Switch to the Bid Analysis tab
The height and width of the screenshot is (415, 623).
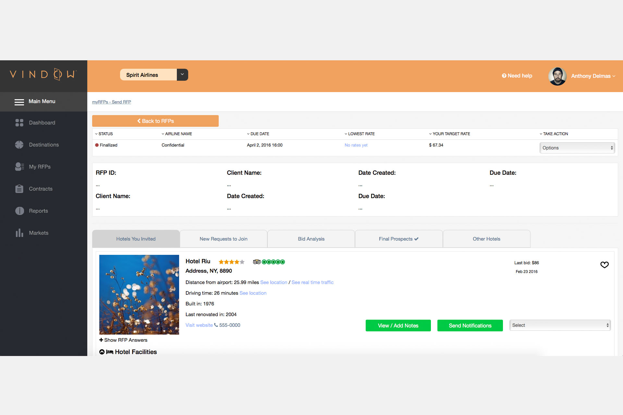click(x=311, y=239)
